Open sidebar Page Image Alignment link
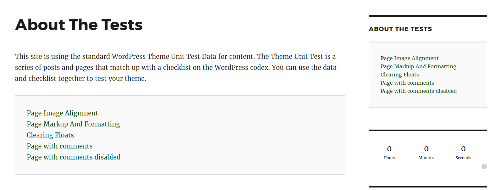This screenshot has height=190, width=502. (x=409, y=58)
